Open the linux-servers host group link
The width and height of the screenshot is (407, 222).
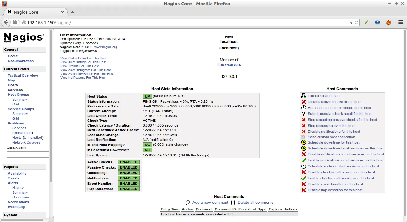(x=229, y=65)
